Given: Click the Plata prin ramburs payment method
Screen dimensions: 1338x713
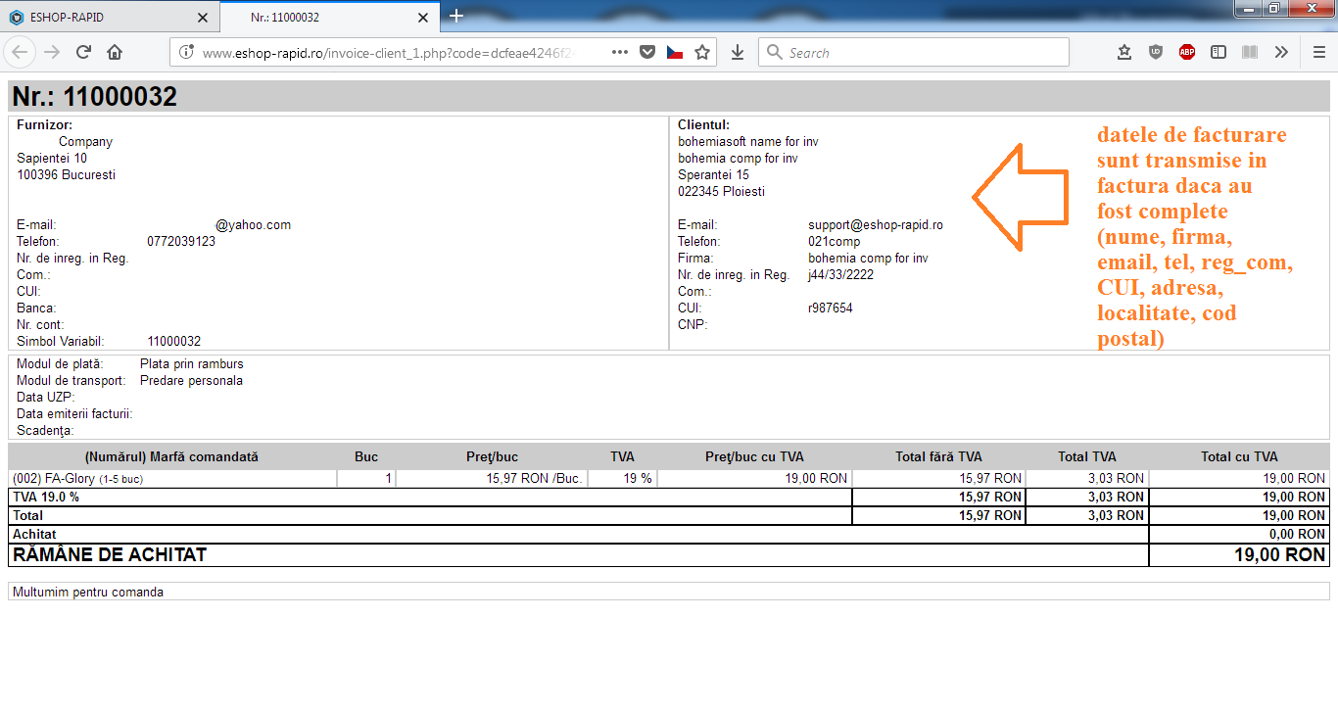Looking at the screenshot, I should (192, 363).
